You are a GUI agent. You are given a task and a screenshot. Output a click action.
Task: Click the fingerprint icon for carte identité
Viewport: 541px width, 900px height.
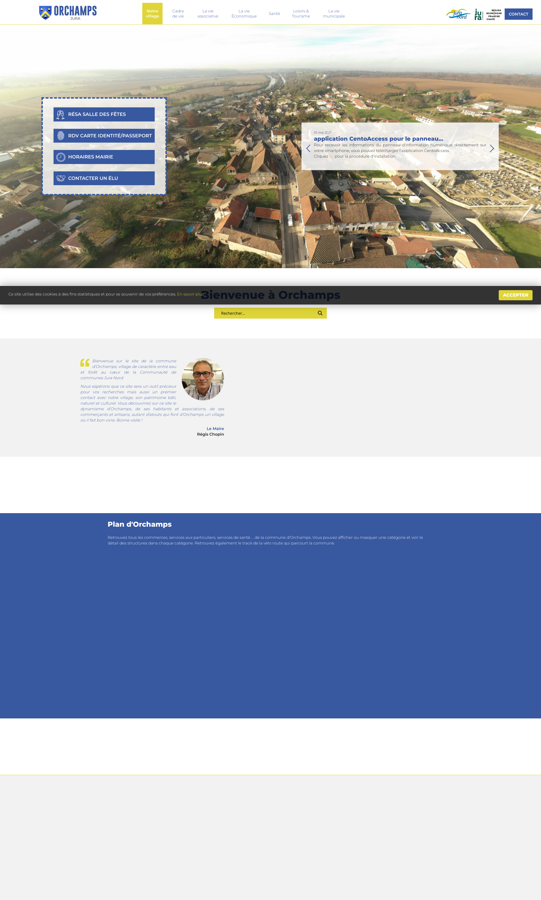pyautogui.click(x=61, y=136)
